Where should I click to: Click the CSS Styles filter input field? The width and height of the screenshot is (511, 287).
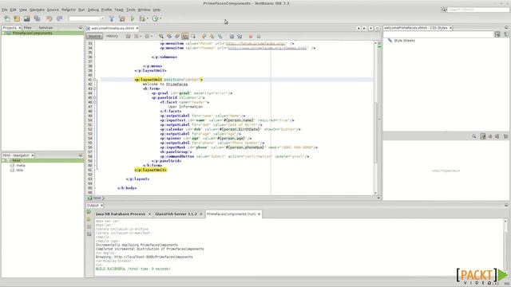(438, 34)
